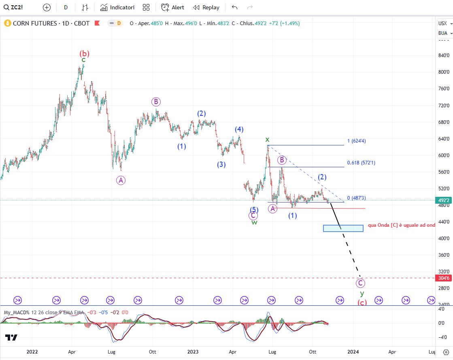Select the light blue target rectangle
The image size is (453, 360).
(x=343, y=228)
